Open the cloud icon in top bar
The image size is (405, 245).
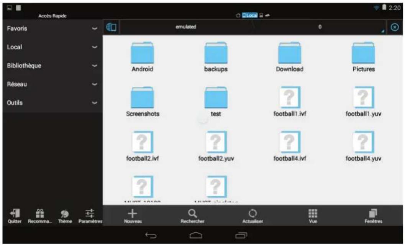(267, 15)
